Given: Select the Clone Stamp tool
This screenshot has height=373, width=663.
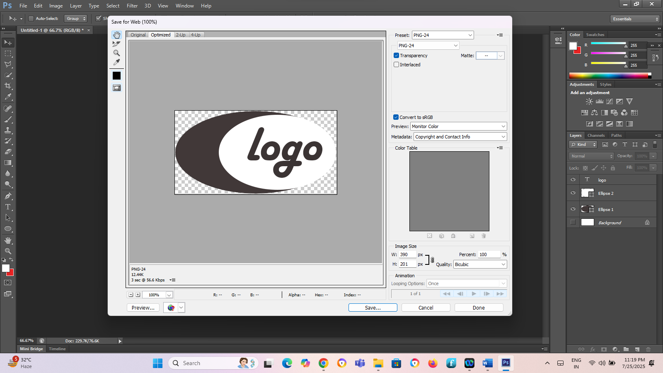Looking at the screenshot, I should tap(8, 130).
